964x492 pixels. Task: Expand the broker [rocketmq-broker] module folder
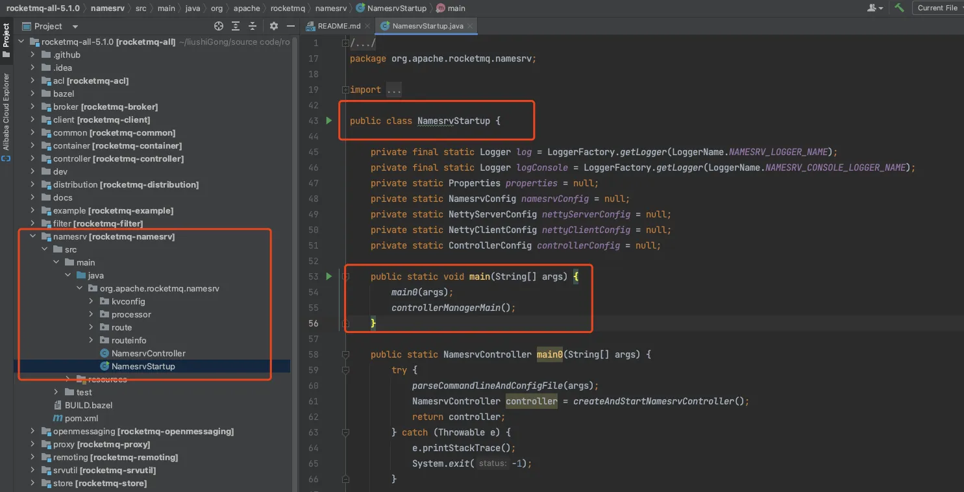coord(33,106)
